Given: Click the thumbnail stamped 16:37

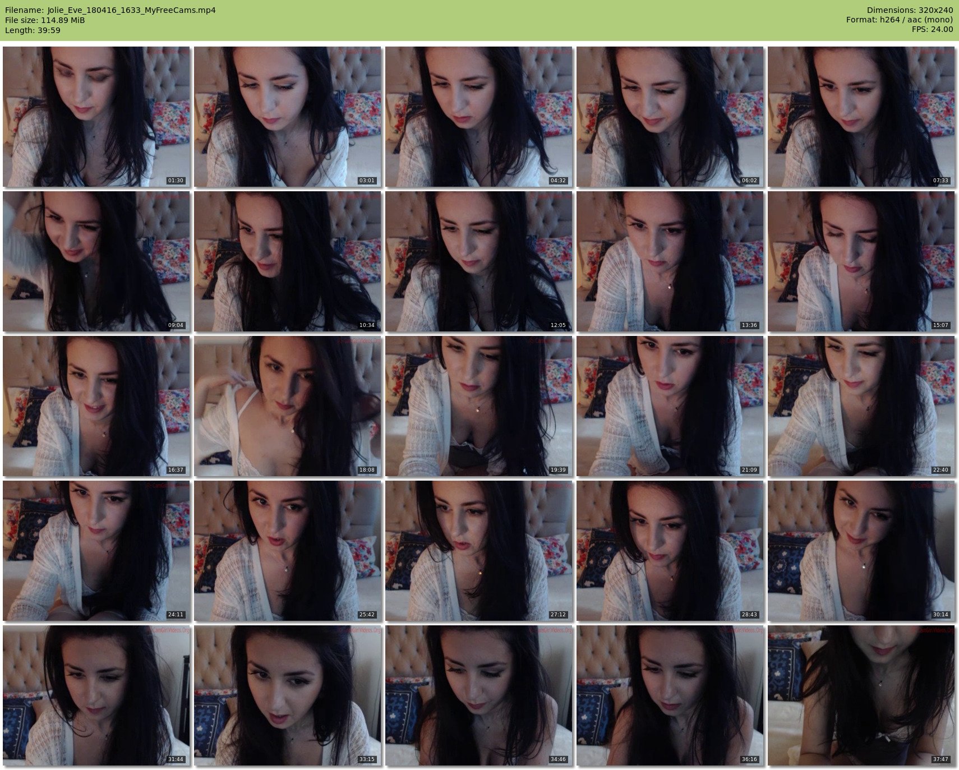Looking at the screenshot, I should [96, 406].
